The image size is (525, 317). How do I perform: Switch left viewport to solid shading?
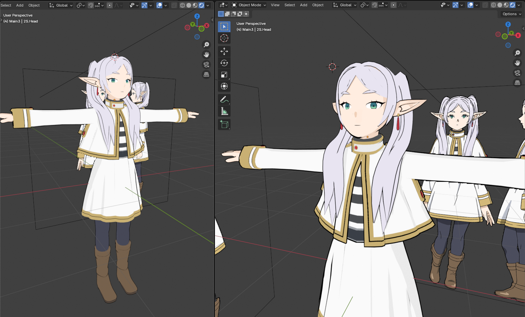click(x=189, y=5)
